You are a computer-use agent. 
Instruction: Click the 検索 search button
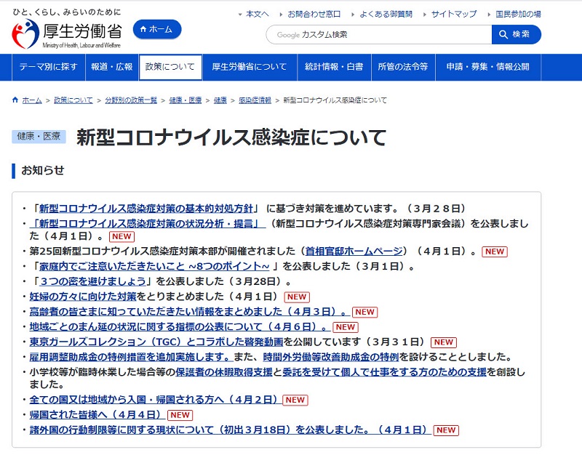[516, 34]
